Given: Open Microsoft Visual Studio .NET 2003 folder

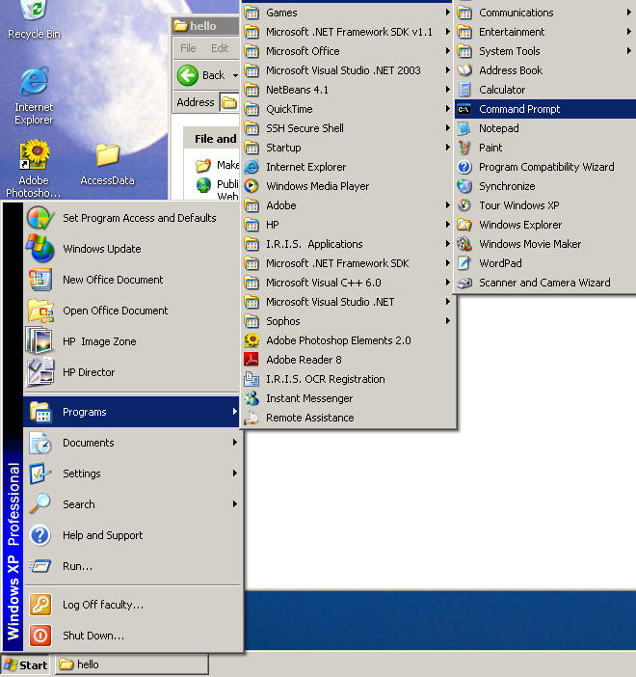Looking at the screenshot, I should click(347, 70).
